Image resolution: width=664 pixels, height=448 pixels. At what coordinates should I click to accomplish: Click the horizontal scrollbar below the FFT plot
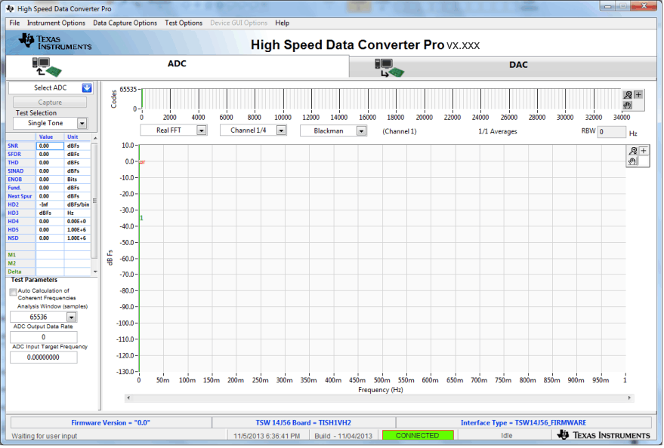(378, 397)
